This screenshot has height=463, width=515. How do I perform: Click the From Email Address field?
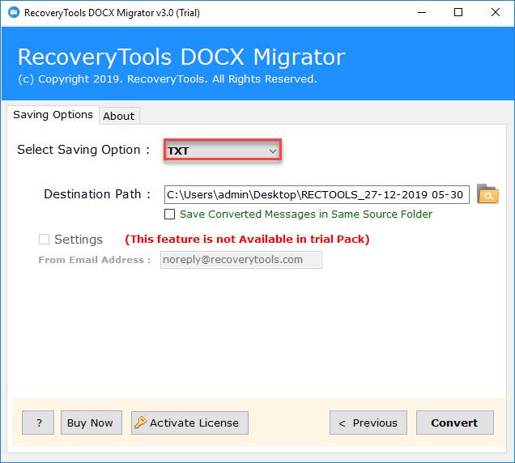[x=241, y=260]
